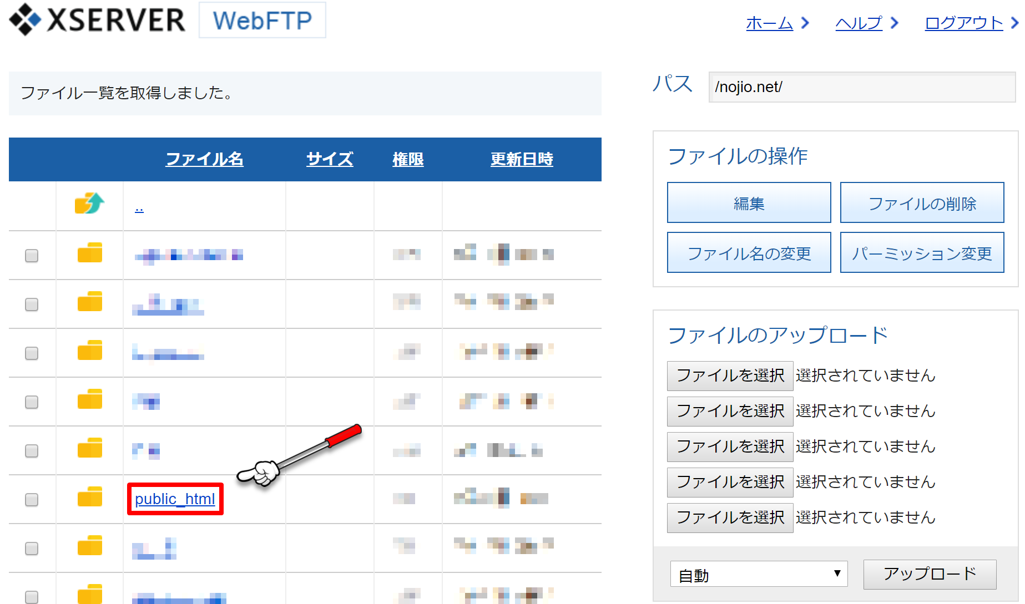The width and height of the screenshot is (1025, 604).
Task: Click the first ファイルを選択 button
Action: [730, 375]
